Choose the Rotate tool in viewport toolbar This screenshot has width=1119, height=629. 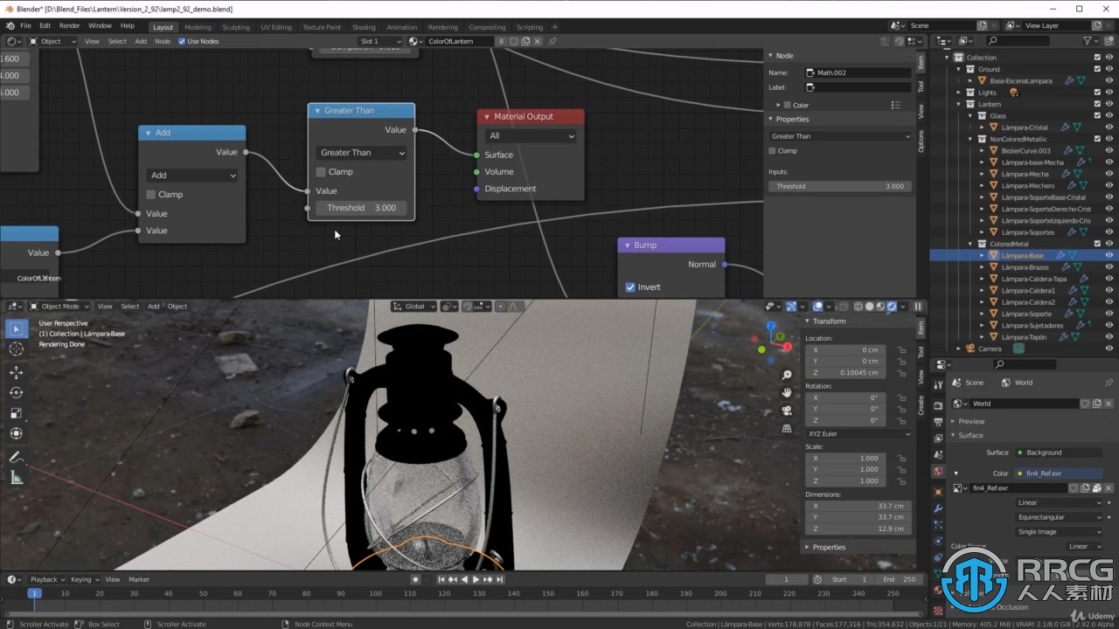[x=17, y=392]
